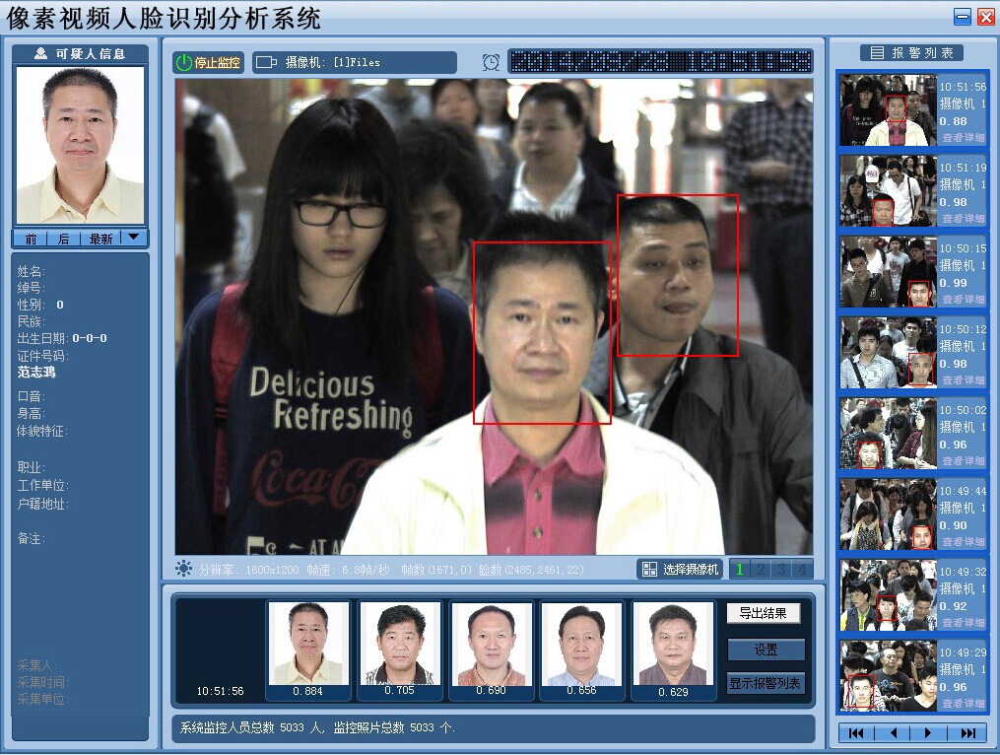This screenshot has width=1000, height=755.
Task: Click the alarm clock icon
Action: [491, 62]
